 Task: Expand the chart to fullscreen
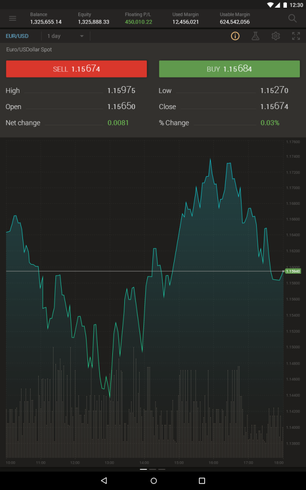tap(295, 35)
